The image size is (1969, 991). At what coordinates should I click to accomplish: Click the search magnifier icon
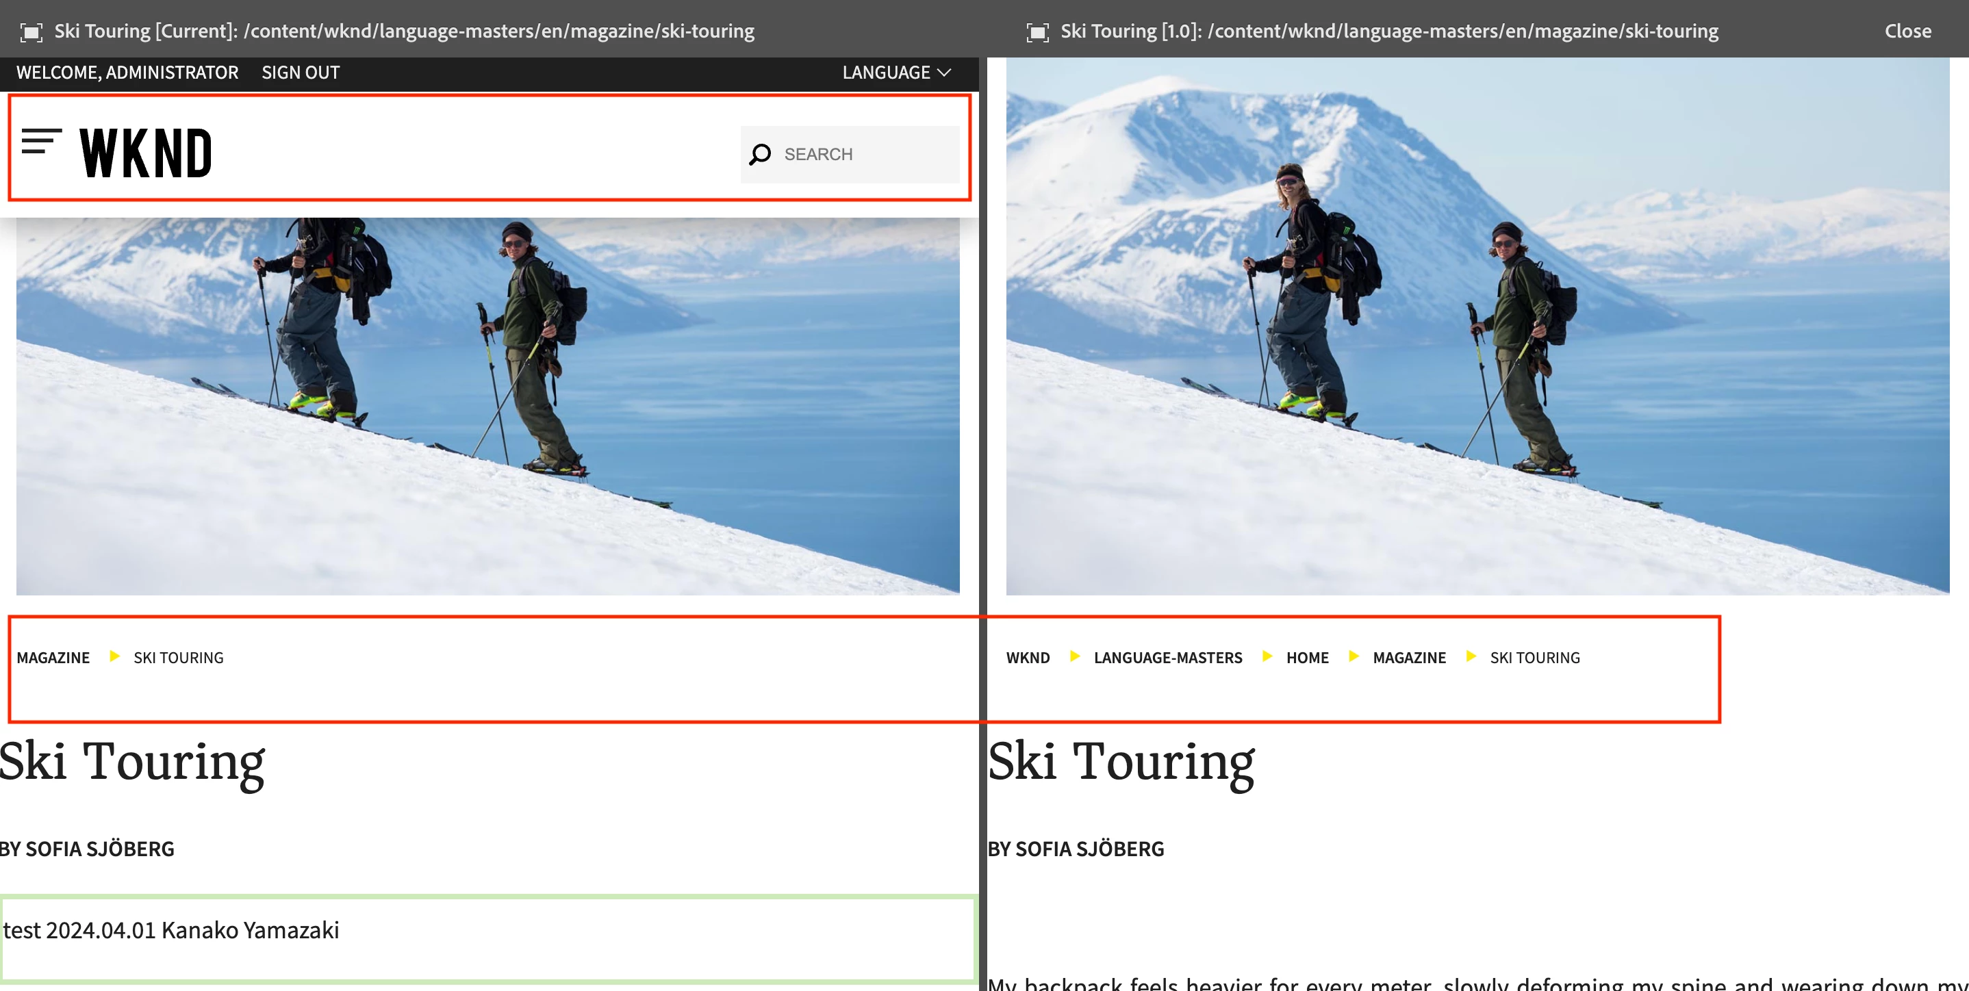[760, 155]
